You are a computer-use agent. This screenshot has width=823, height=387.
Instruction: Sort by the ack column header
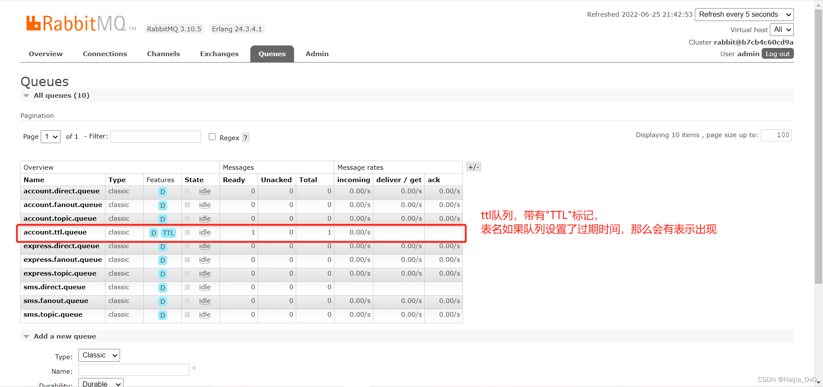[434, 180]
